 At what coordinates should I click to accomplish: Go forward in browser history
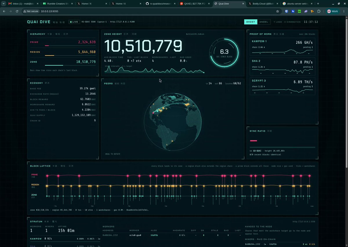pos(10,11)
